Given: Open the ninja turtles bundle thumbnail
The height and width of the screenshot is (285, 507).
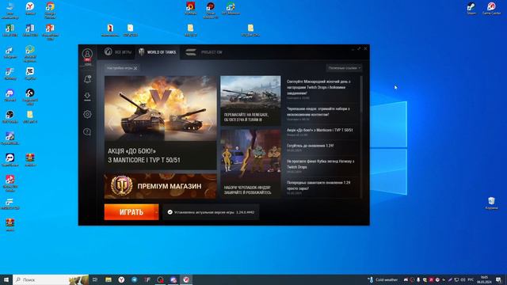Looking at the screenshot, I should click(250, 164).
